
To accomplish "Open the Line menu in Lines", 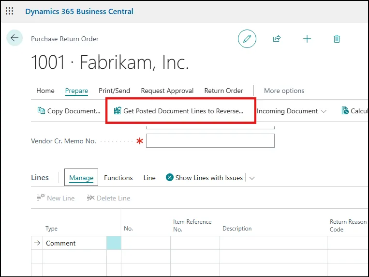I will click(x=149, y=178).
